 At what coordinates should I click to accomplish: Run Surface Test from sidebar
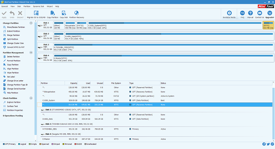point(11,106)
